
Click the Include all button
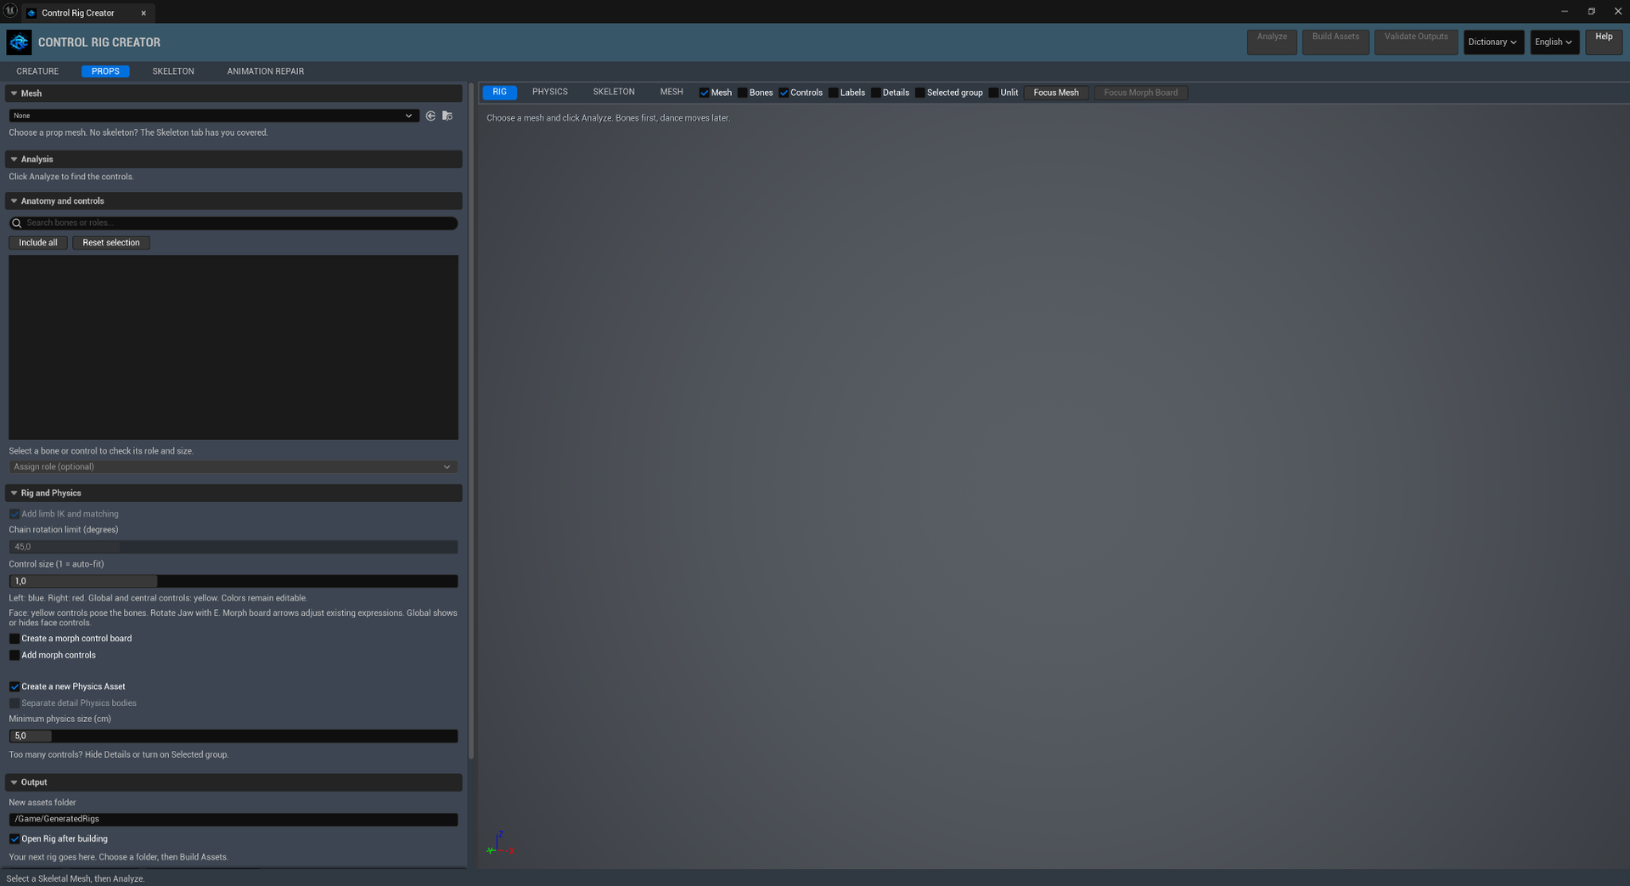click(38, 243)
